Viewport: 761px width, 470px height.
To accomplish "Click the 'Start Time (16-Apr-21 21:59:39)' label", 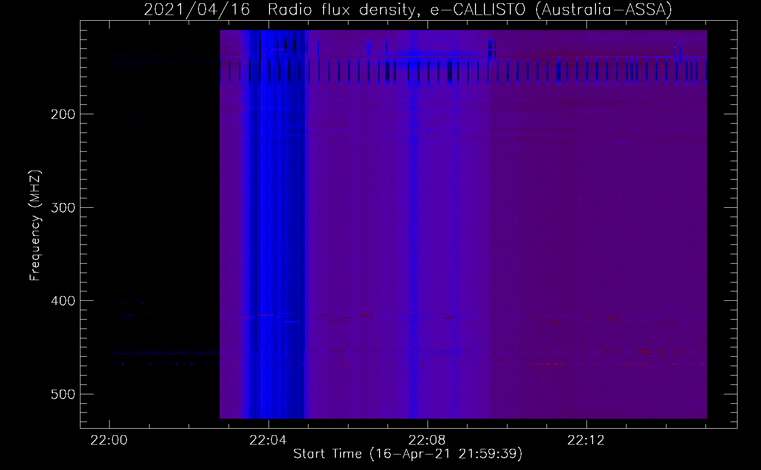I will pos(408,454).
